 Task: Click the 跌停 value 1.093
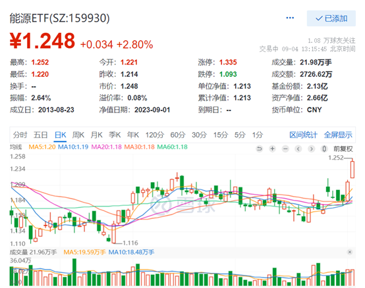pyautogui.click(x=228, y=74)
